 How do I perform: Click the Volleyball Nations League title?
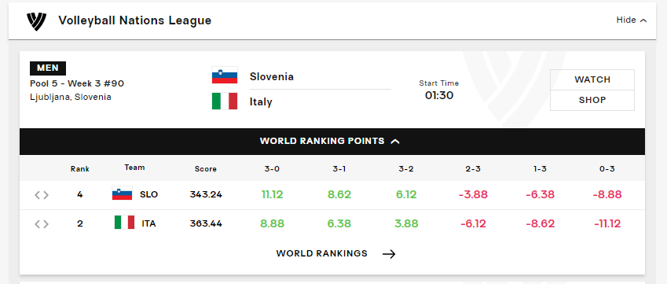coord(135,20)
